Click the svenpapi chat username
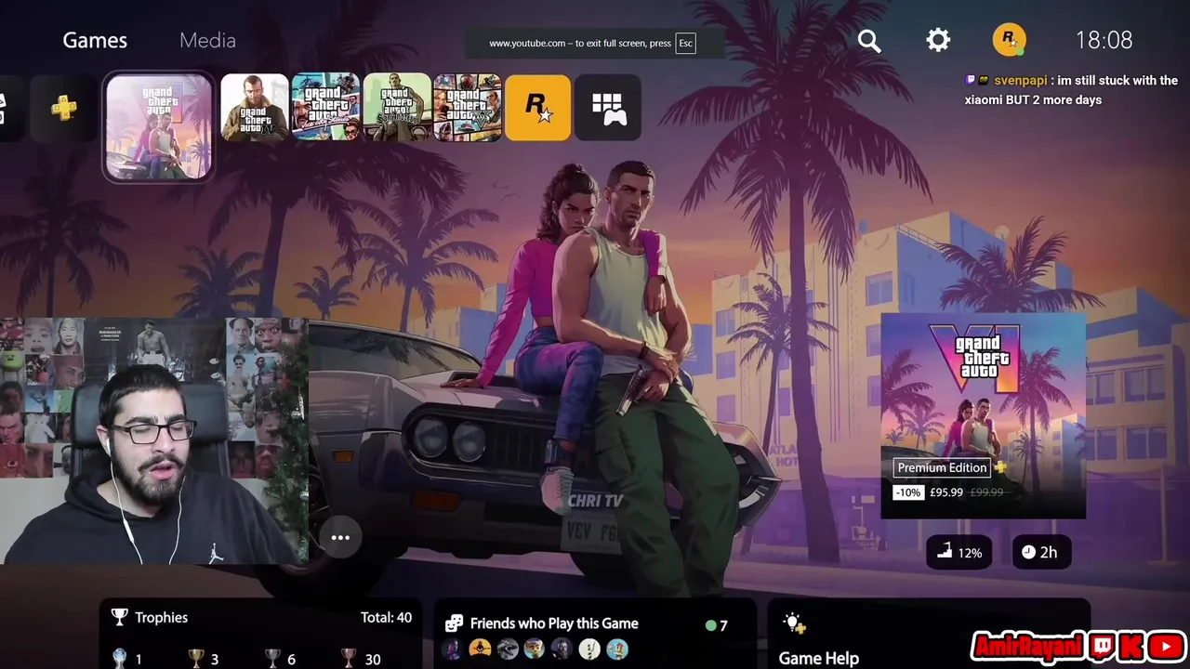Viewport: 1190px width, 669px height. (x=1021, y=81)
